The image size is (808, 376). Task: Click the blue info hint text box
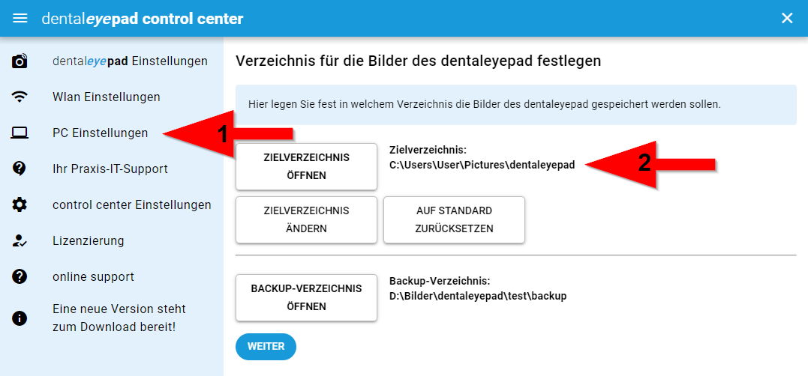pyautogui.click(x=516, y=105)
